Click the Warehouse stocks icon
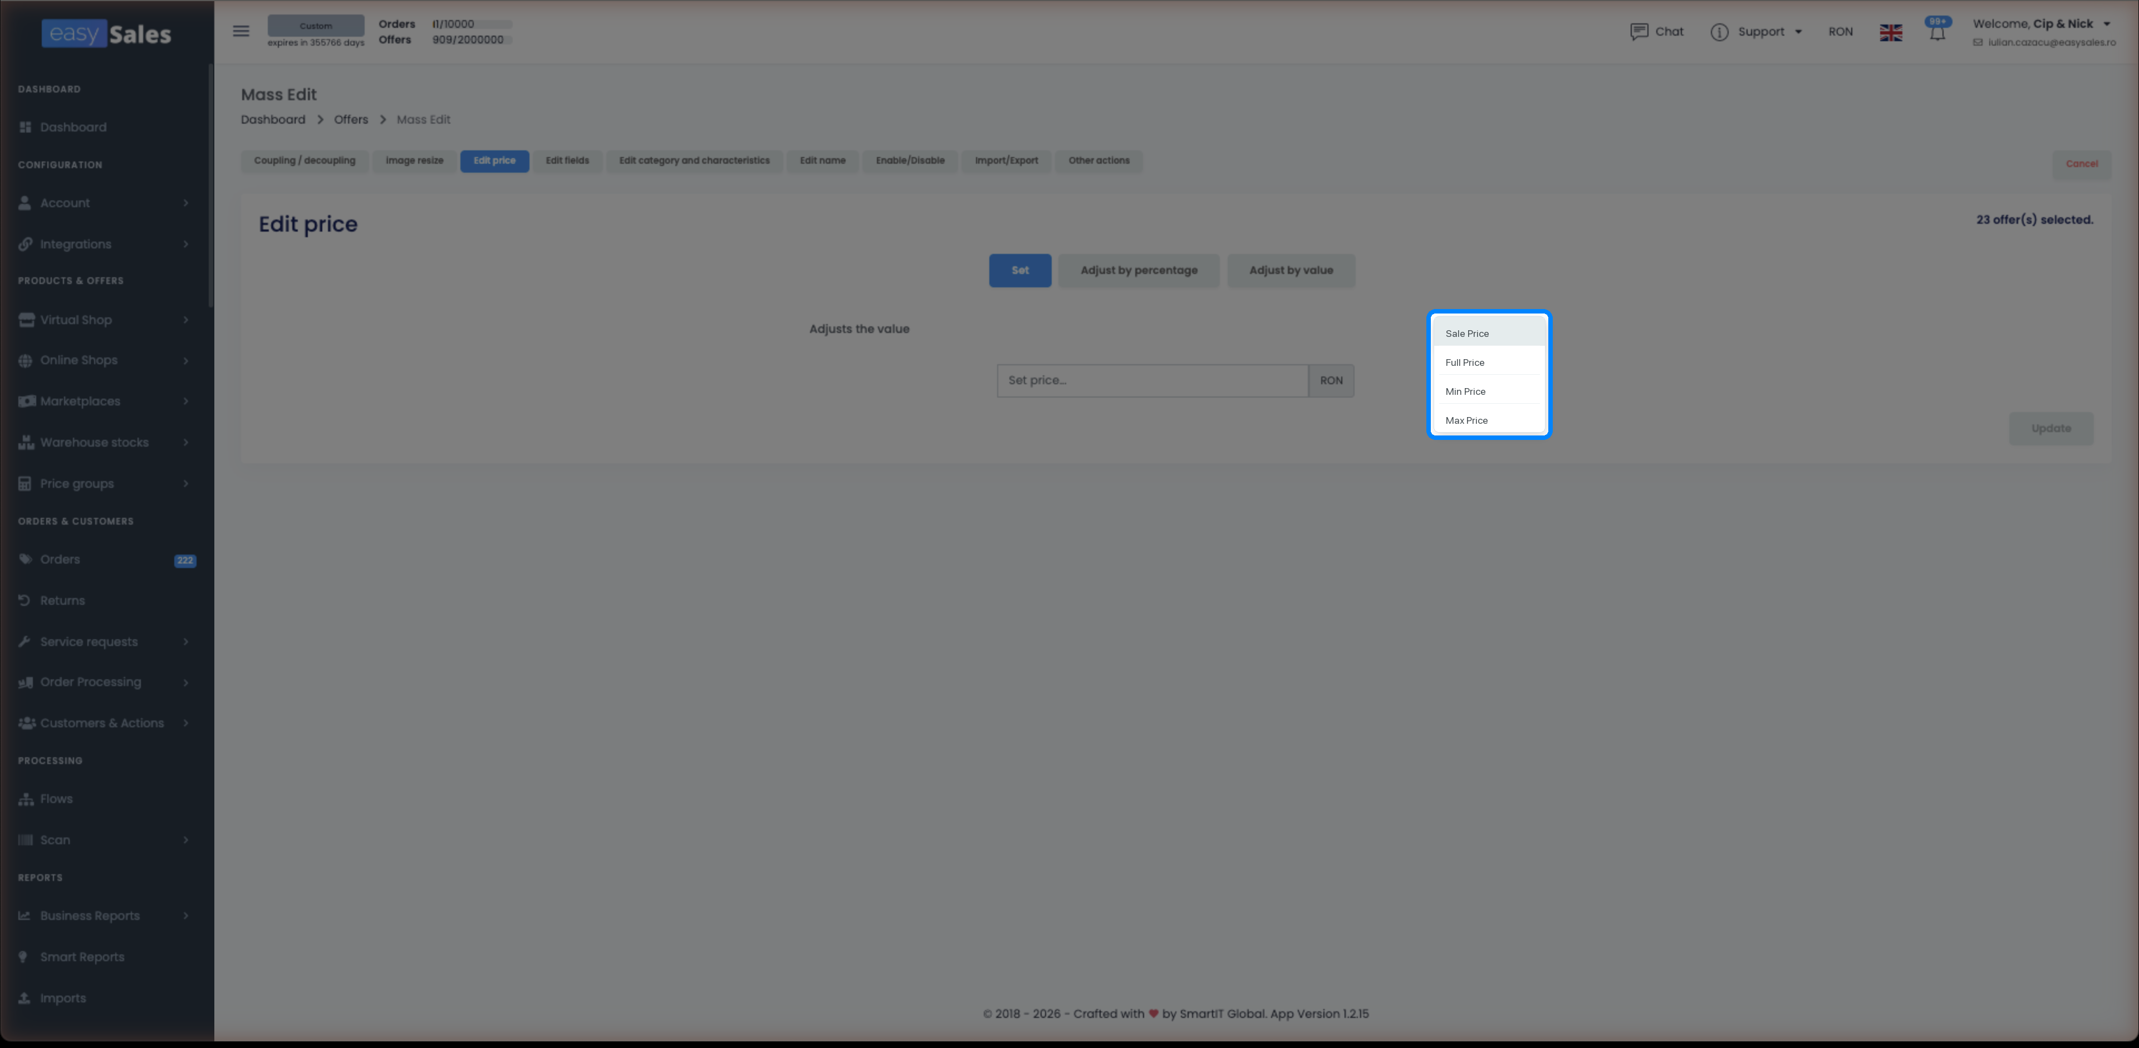 [26, 443]
